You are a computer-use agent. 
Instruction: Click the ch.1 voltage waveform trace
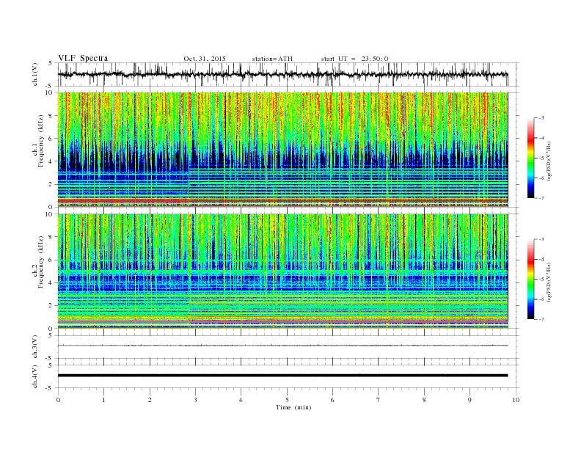[x=282, y=74]
